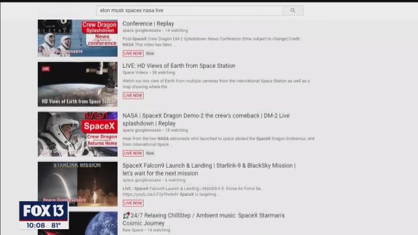The height and width of the screenshot is (235, 418).
Task: Click 'space googlevesaire' channel under Dragon Demo-2
Action: (142, 131)
